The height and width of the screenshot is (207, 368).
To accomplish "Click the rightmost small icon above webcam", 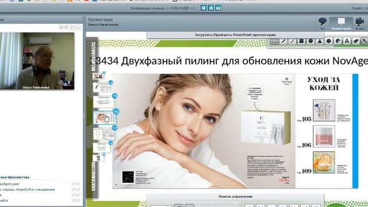I will (x=78, y=28).
